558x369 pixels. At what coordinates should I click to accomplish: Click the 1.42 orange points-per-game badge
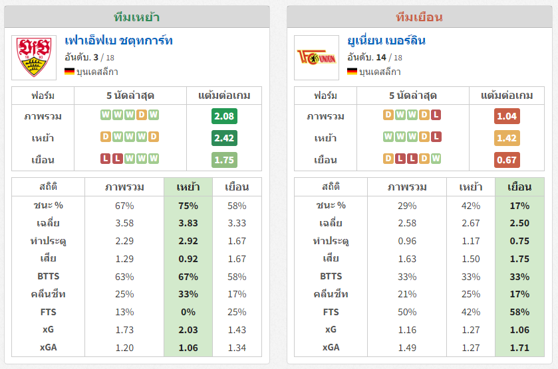coord(507,138)
